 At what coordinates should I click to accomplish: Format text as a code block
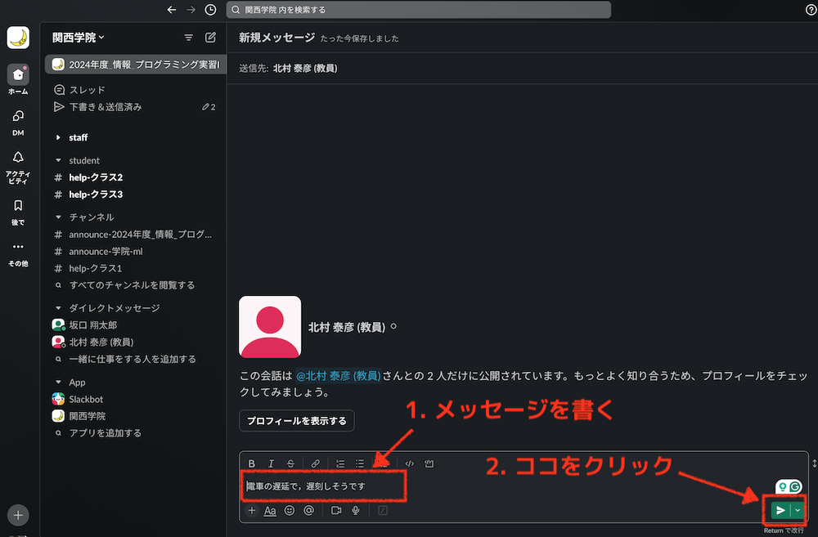click(428, 463)
